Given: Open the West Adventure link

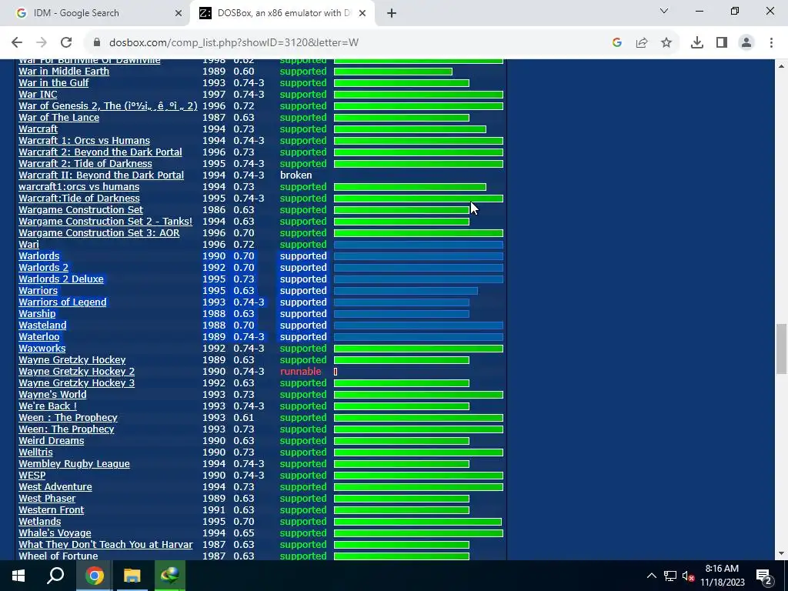Looking at the screenshot, I should pyautogui.click(x=55, y=487).
